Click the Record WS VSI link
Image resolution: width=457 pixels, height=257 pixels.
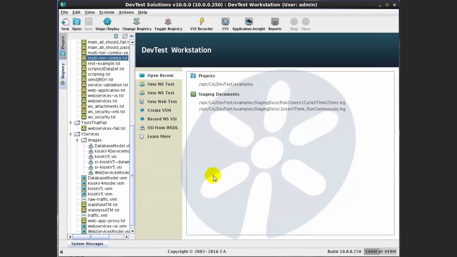pos(162,119)
